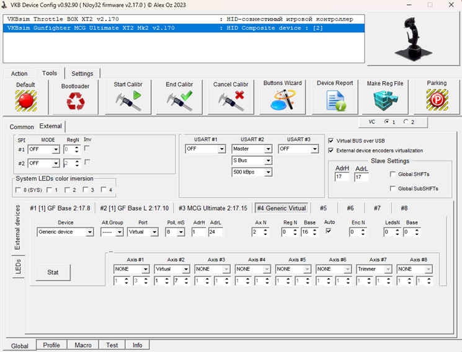Open the Macro bottom tab
This screenshot has height=352, width=462.
pos(83,345)
